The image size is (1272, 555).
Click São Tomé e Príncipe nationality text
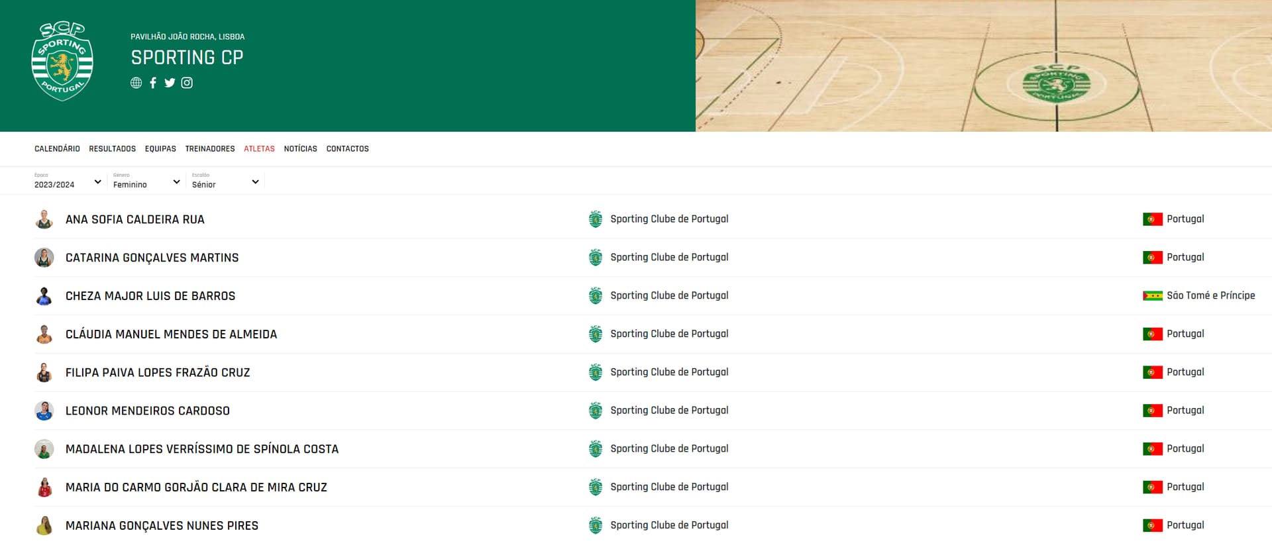pos(1211,296)
